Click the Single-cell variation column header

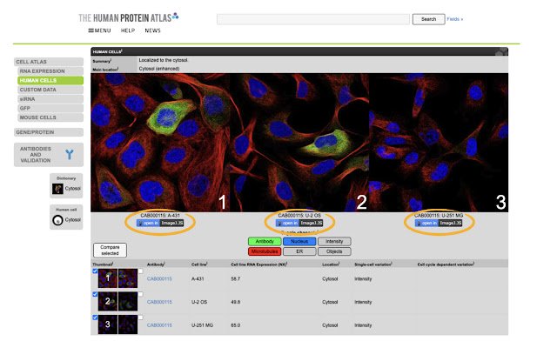(373, 264)
